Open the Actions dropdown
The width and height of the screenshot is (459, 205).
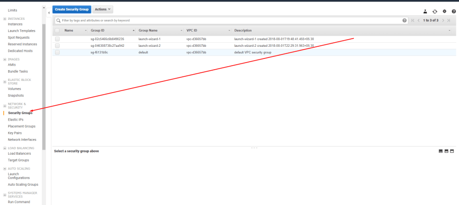(103, 9)
